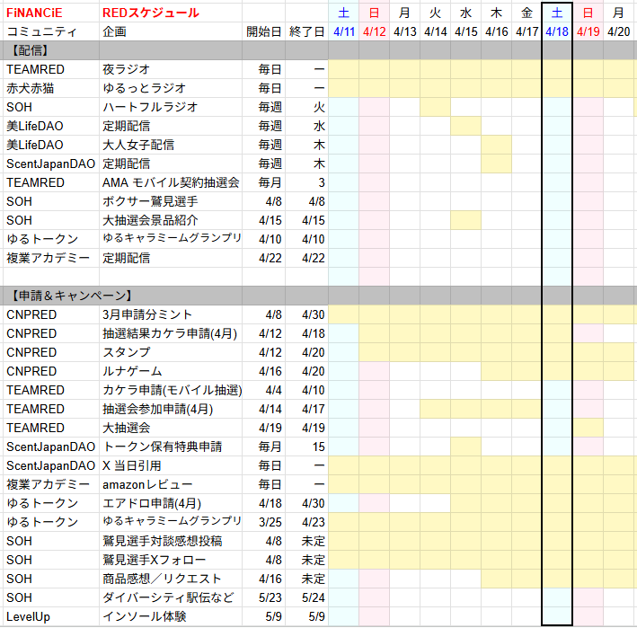Select the トークン保有特典申請 cell

click(171, 447)
